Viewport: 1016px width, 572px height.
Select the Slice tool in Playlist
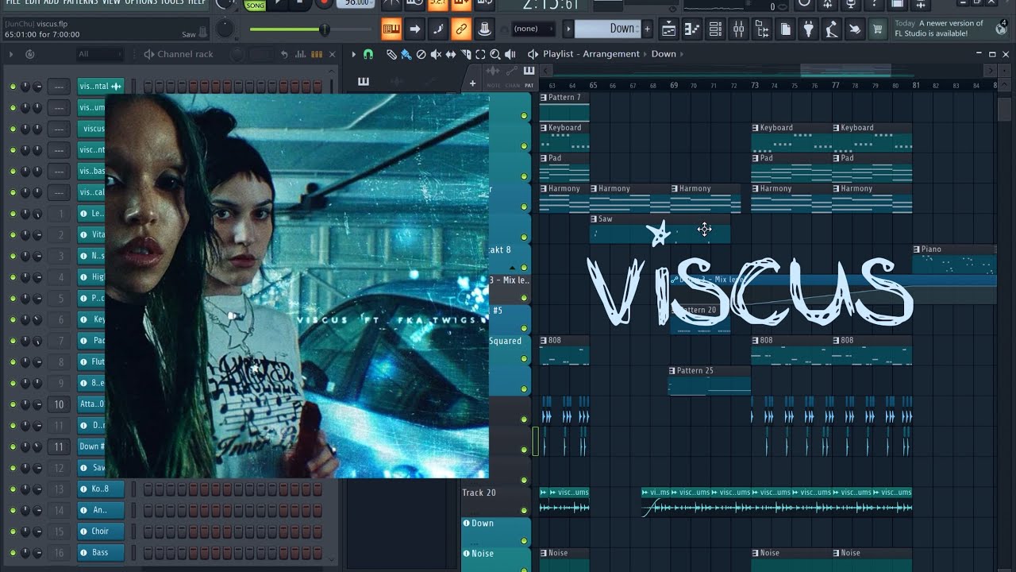(x=466, y=54)
